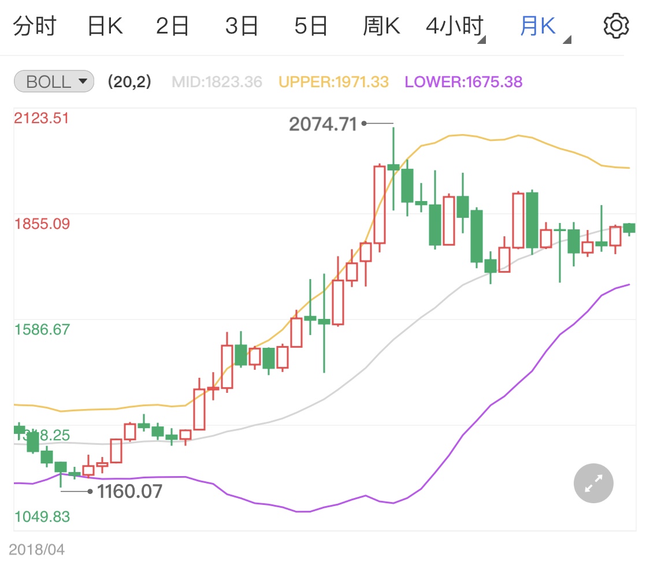Click the 2018/04 date label
This screenshot has width=650, height=561.
point(37,549)
